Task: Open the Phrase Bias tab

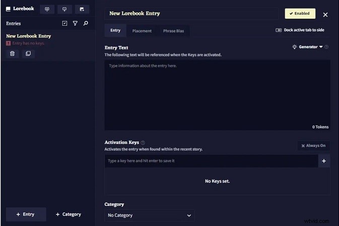Action: (x=173, y=31)
